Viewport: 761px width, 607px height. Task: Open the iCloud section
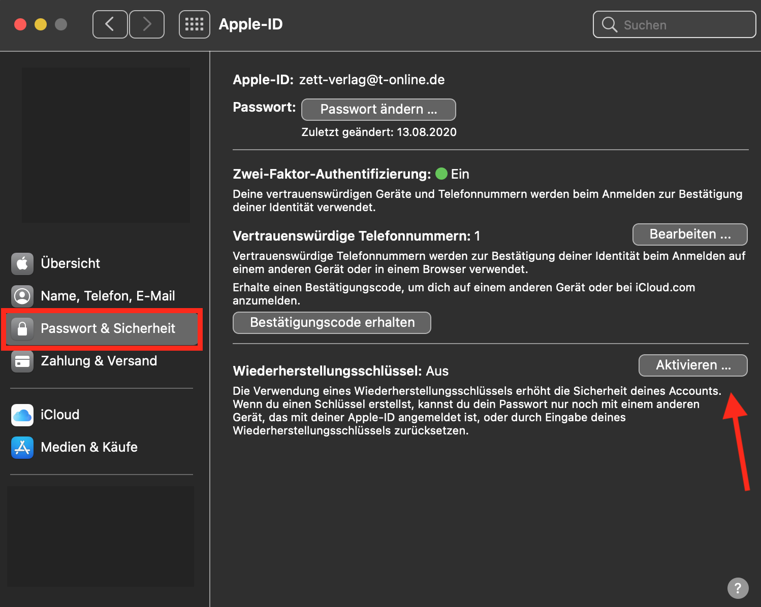point(102,415)
